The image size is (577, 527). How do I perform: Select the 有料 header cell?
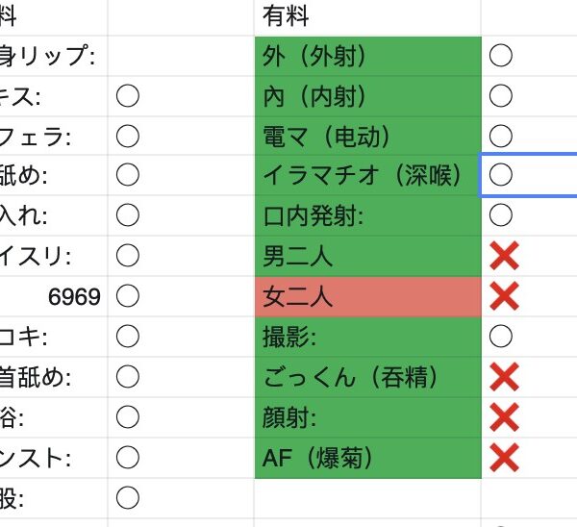tap(367, 16)
